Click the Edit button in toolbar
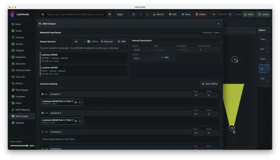Viewport: 280px width, 160px height. point(173,14)
